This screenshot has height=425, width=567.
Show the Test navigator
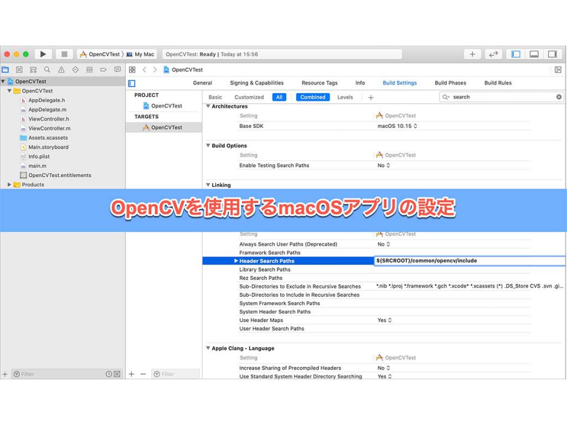[x=75, y=70]
